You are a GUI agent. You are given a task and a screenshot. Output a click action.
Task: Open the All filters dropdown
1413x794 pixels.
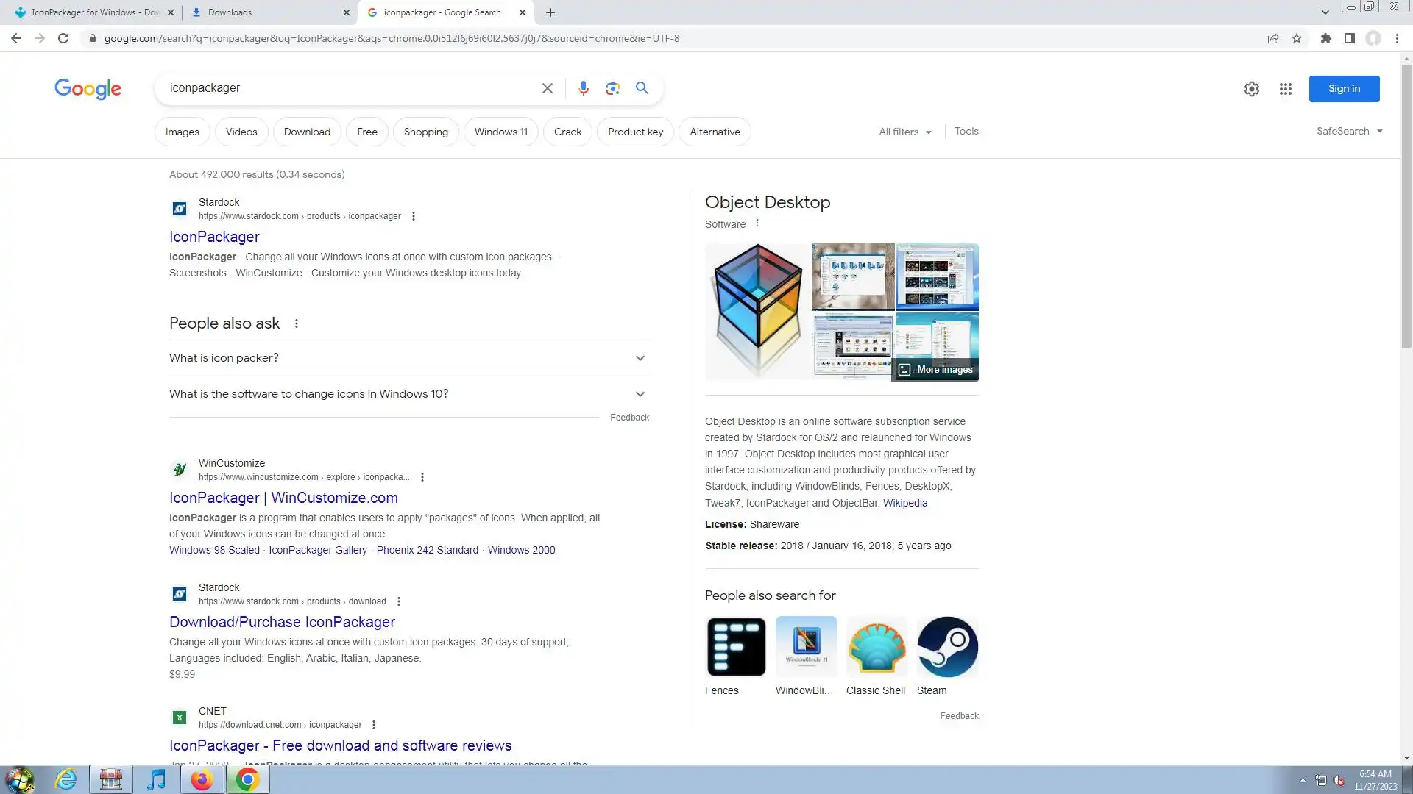(x=904, y=132)
